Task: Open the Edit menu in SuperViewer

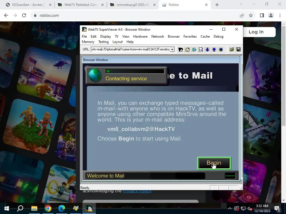Action: pos(94,37)
